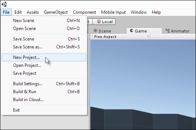
Task: Open the GameObject menu
Action: [x=56, y=12]
